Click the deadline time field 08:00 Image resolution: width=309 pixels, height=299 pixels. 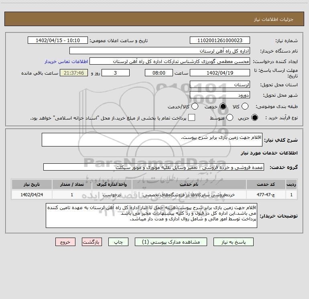159,73
